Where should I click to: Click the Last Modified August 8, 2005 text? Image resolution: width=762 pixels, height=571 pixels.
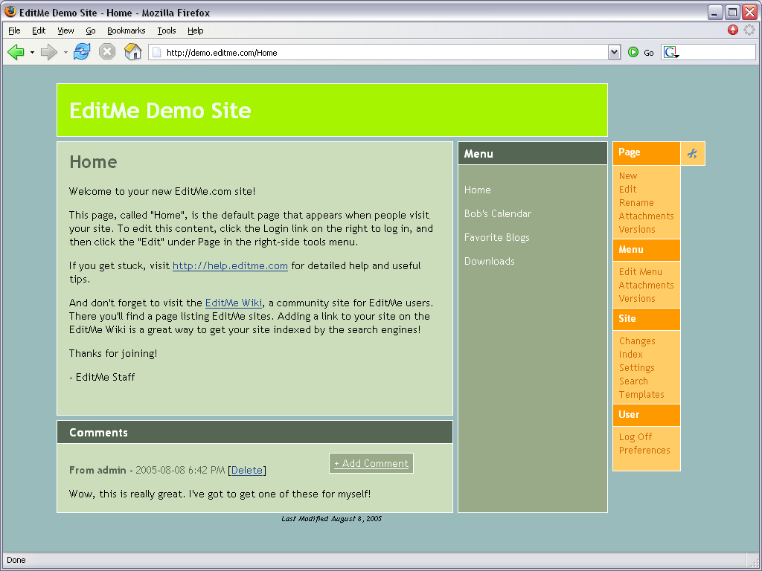click(331, 518)
